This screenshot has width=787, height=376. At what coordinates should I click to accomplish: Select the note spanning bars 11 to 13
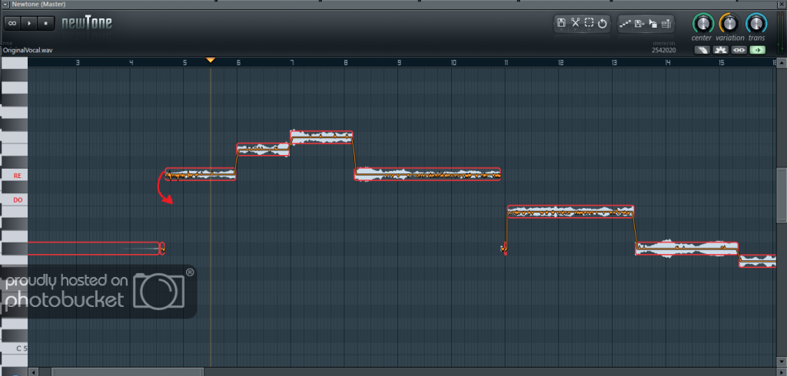[570, 212]
